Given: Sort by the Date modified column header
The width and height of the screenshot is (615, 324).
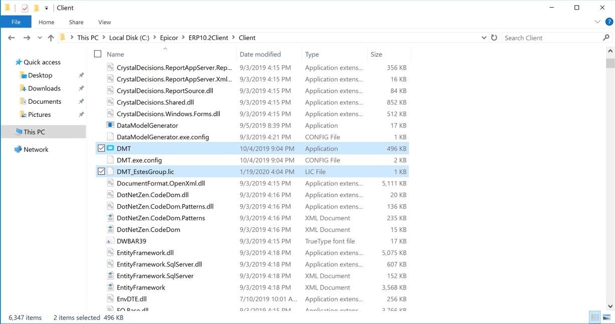Looking at the screenshot, I should click(x=260, y=54).
